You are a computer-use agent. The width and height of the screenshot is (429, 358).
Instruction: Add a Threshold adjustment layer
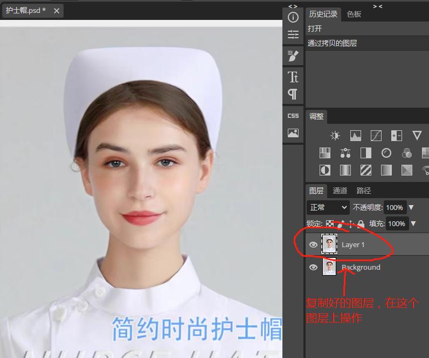pos(366,170)
